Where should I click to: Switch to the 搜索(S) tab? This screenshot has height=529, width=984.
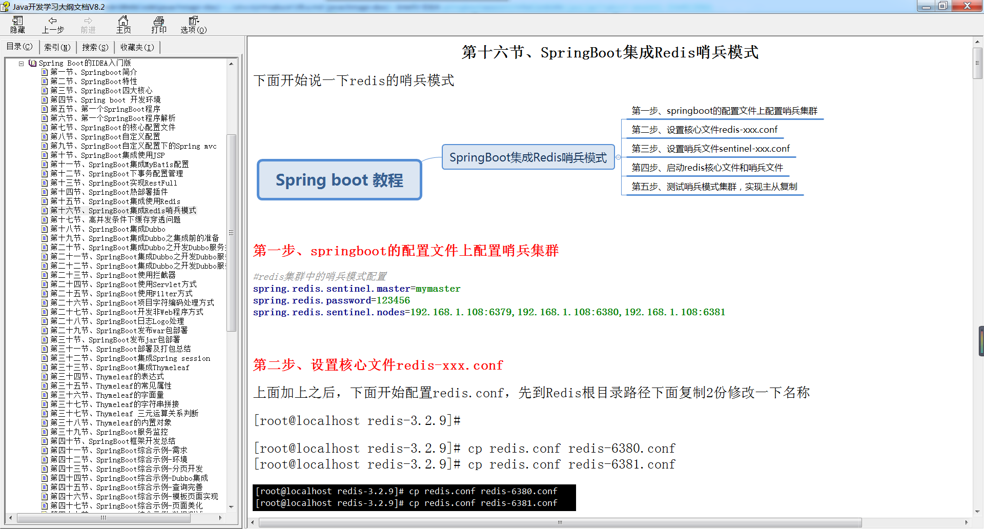[95, 47]
